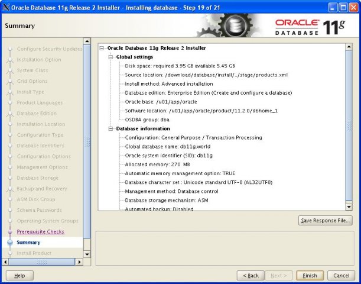
Task: Open the Help button
Action: coord(19,276)
